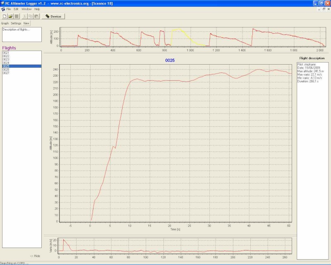
Task: Click the Cut scissors icon
Action: pos(24,16)
